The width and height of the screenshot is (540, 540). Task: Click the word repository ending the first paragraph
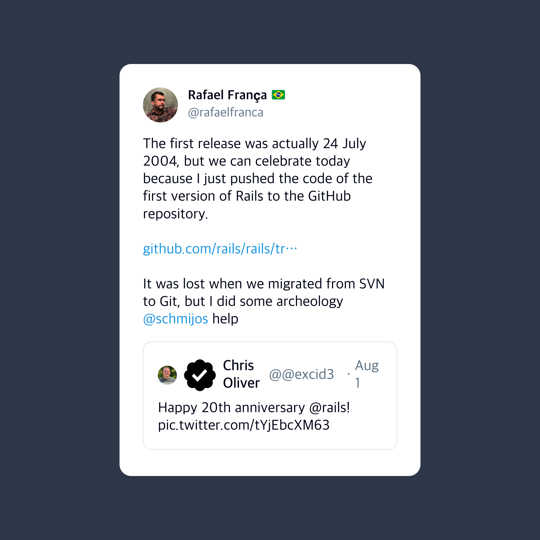pos(175,214)
